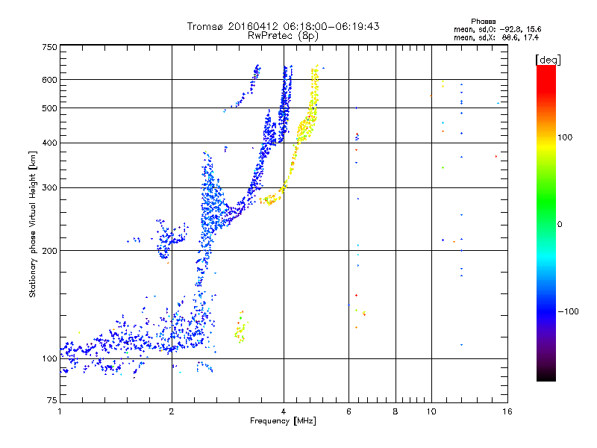597x448 pixels.
Task: Click the 'RwPretec (8p)' subtitle
Action: (x=283, y=36)
